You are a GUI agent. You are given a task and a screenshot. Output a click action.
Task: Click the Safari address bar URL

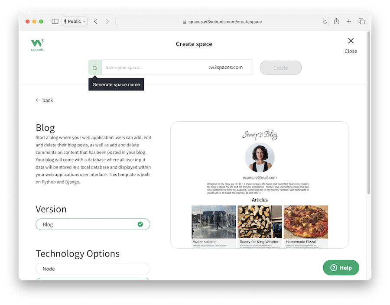225,22
